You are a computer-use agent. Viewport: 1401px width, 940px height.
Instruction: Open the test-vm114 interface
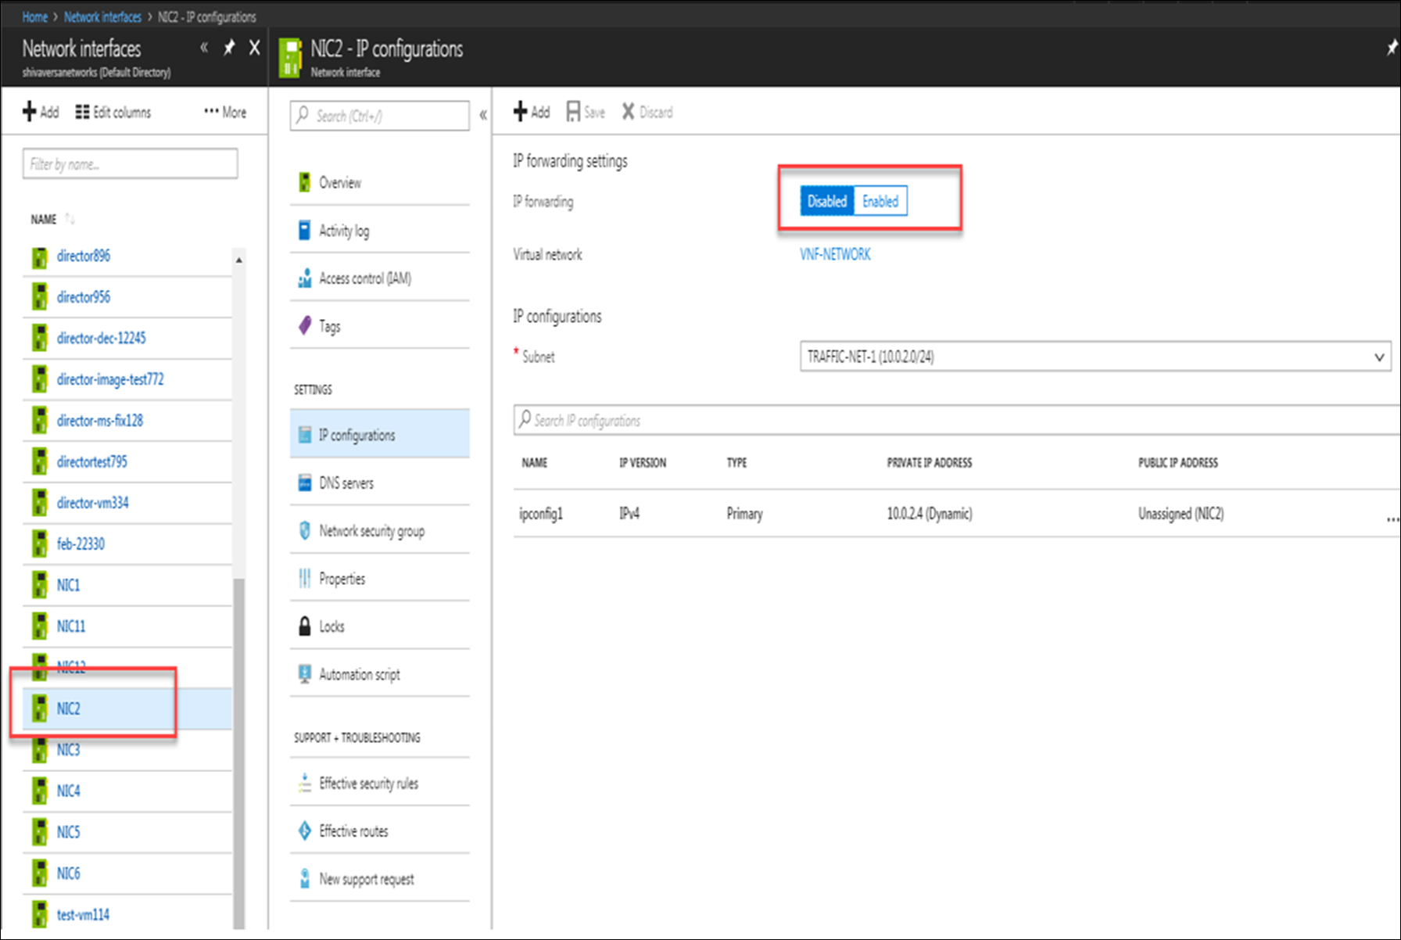[83, 914]
